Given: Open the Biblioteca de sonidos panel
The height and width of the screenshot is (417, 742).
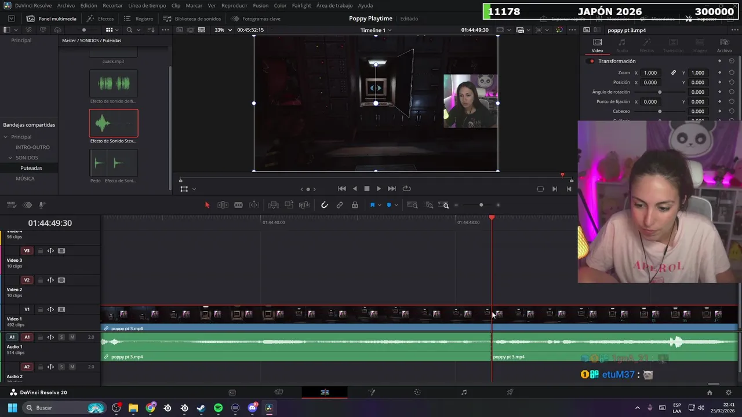Looking at the screenshot, I should click(192, 19).
